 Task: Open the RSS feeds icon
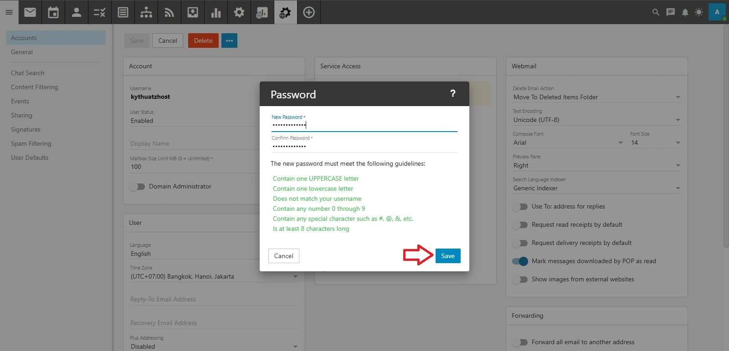(169, 12)
